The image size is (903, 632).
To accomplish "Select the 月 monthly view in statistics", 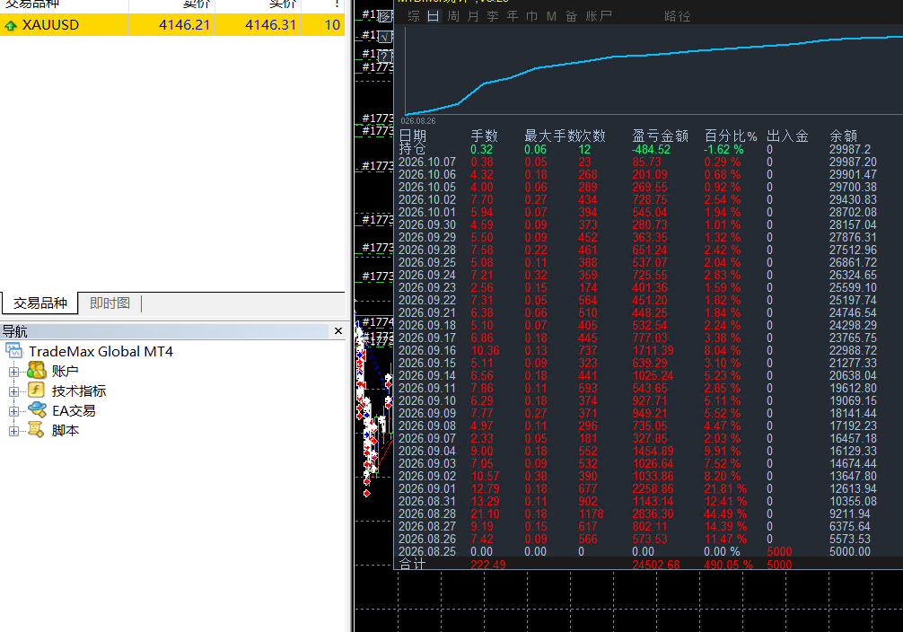I will click(473, 16).
